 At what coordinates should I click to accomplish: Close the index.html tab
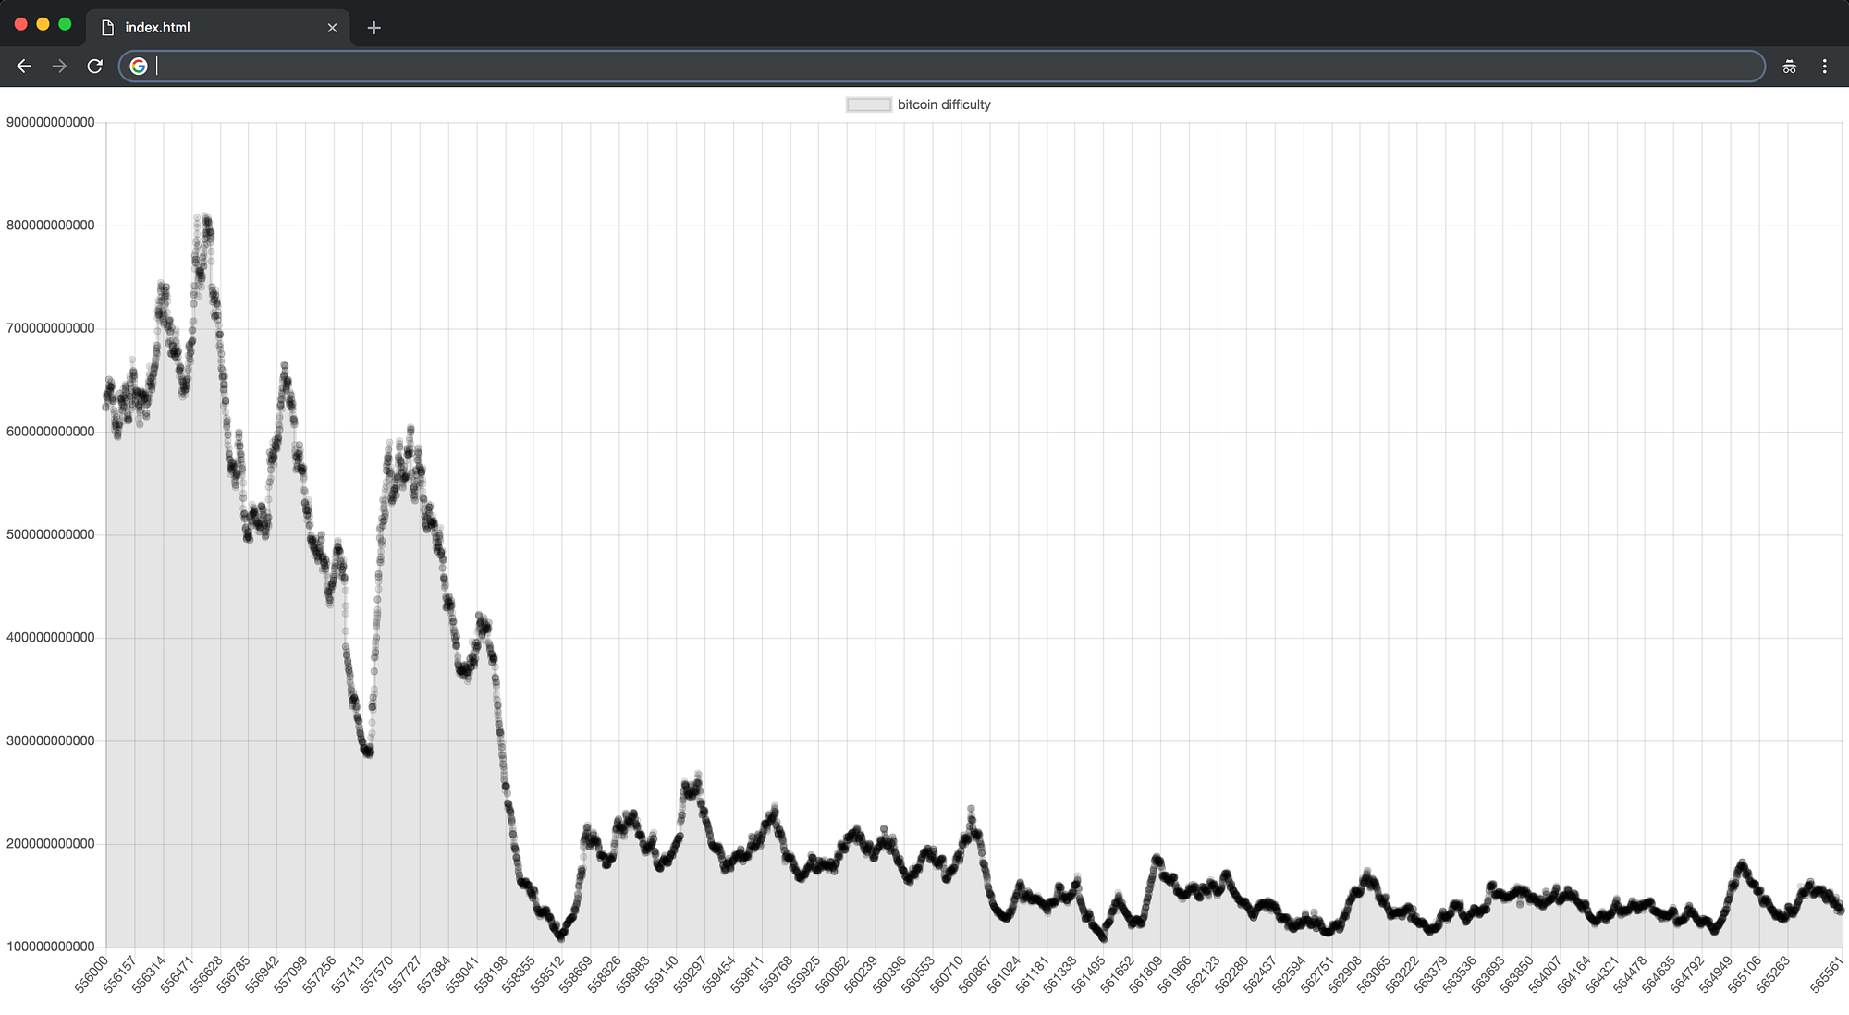pyautogui.click(x=333, y=27)
